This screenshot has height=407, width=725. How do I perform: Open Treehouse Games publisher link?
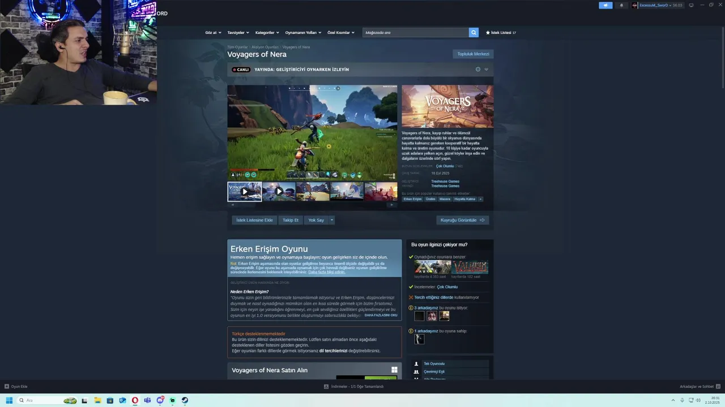pyautogui.click(x=445, y=186)
